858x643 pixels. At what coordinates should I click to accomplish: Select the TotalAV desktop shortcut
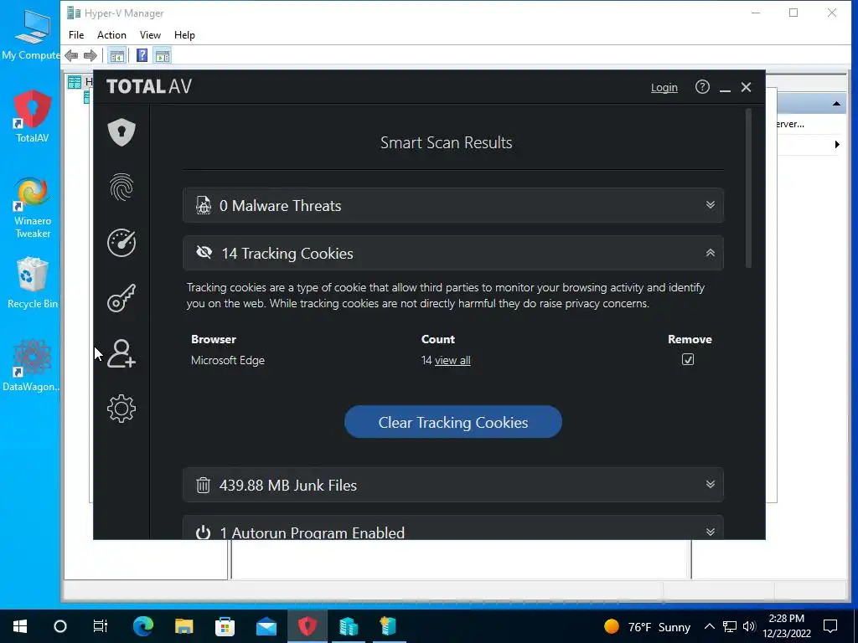click(x=33, y=116)
